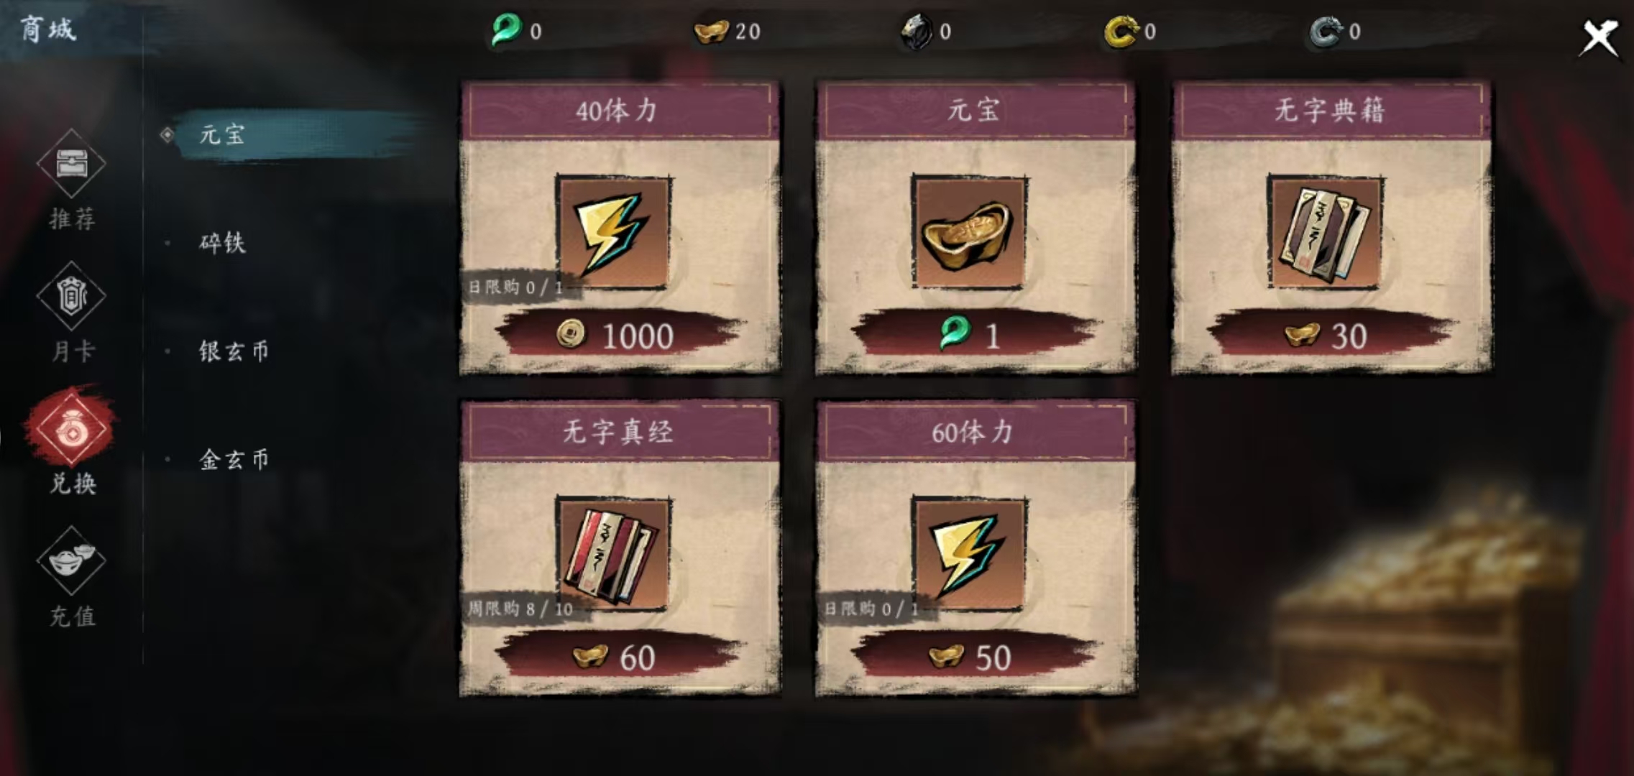Click the gold dragon coin icon
Screen dimensions: 1634x776
pos(1121,32)
